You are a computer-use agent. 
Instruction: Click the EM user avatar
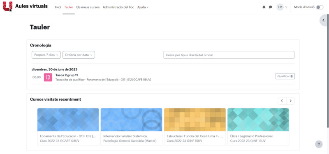280,7
